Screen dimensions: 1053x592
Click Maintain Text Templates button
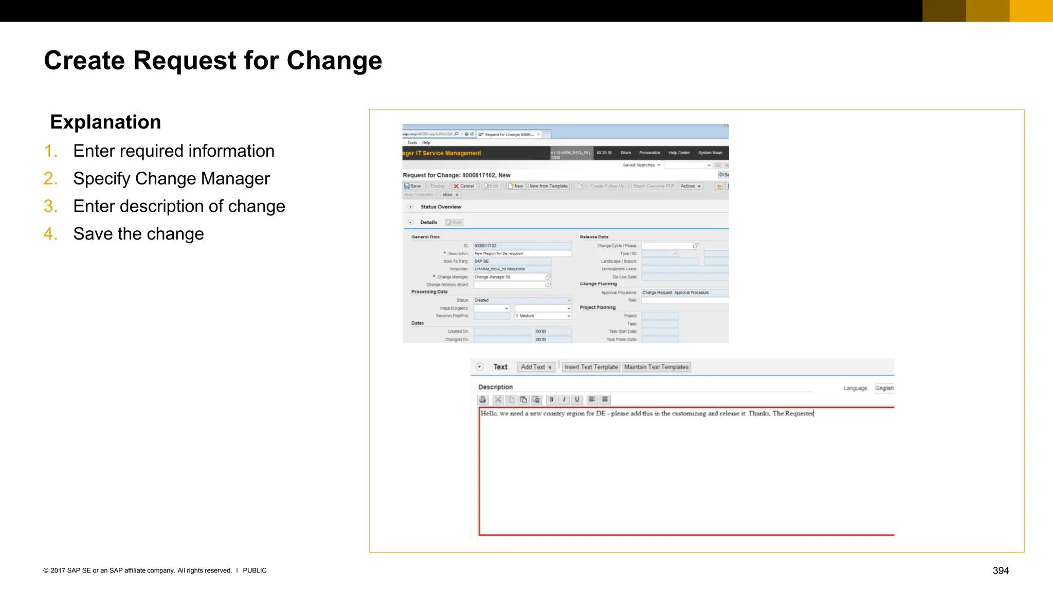(656, 367)
